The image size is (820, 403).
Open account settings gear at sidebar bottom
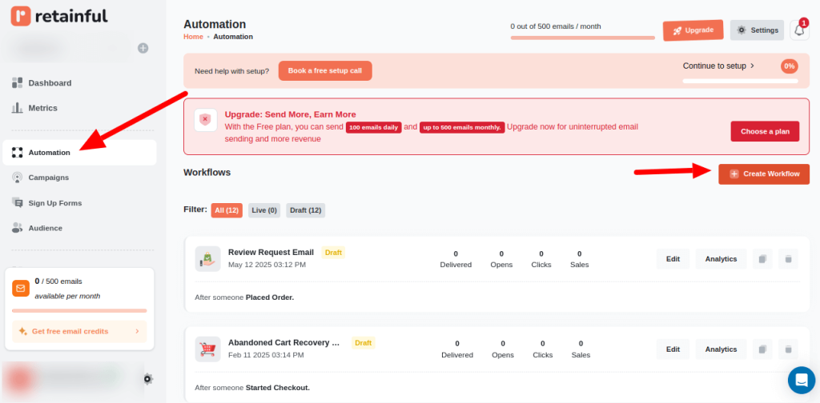tap(148, 379)
